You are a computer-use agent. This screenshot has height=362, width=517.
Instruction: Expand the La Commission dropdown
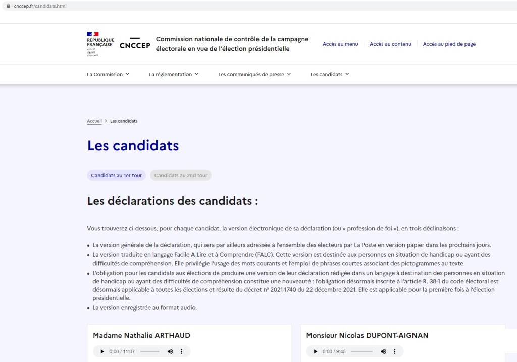(108, 74)
